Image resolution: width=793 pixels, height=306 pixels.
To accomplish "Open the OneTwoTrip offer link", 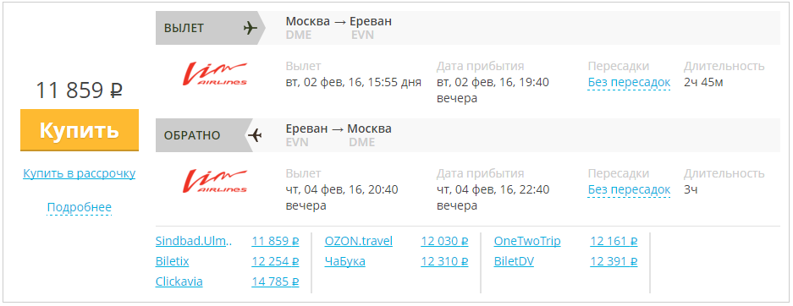I will pos(527,242).
